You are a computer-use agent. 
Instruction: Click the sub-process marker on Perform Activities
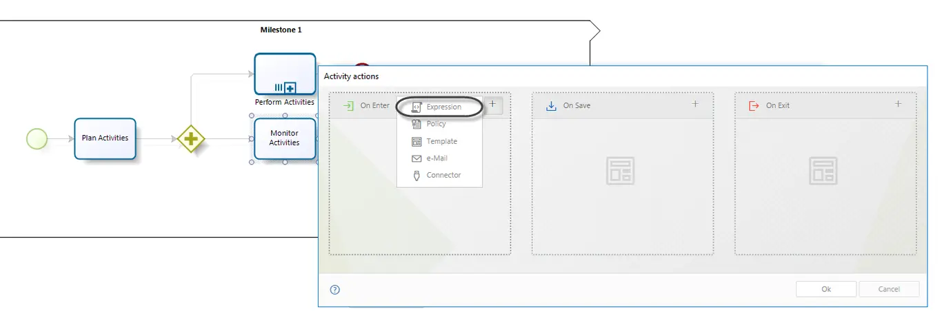[x=290, y=88]
